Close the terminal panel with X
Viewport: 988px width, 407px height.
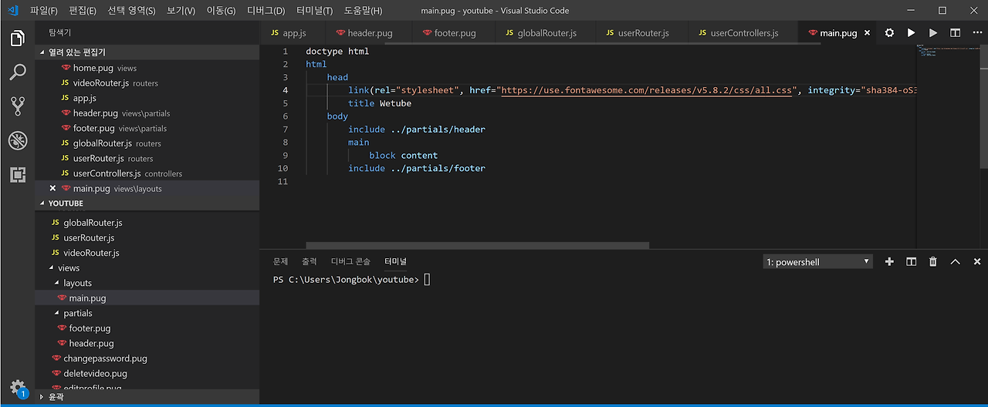coord(976,262)
